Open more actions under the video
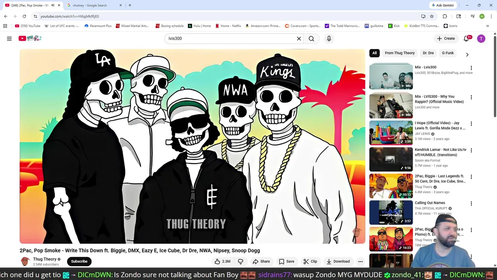Viewport: 497px width, 280px height. pyautogui.click(x=360, y=261)
